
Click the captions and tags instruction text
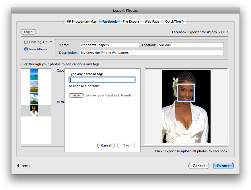tap(60, 64)
